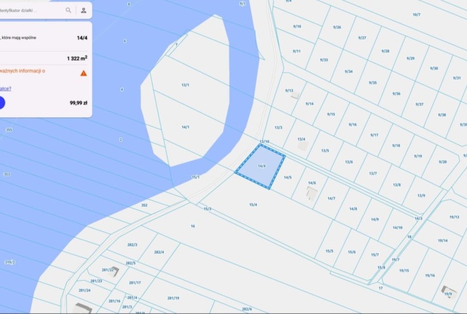Click the blue round button in panel
This screenshot has width=467, height=314.
[x=1, y=103]
